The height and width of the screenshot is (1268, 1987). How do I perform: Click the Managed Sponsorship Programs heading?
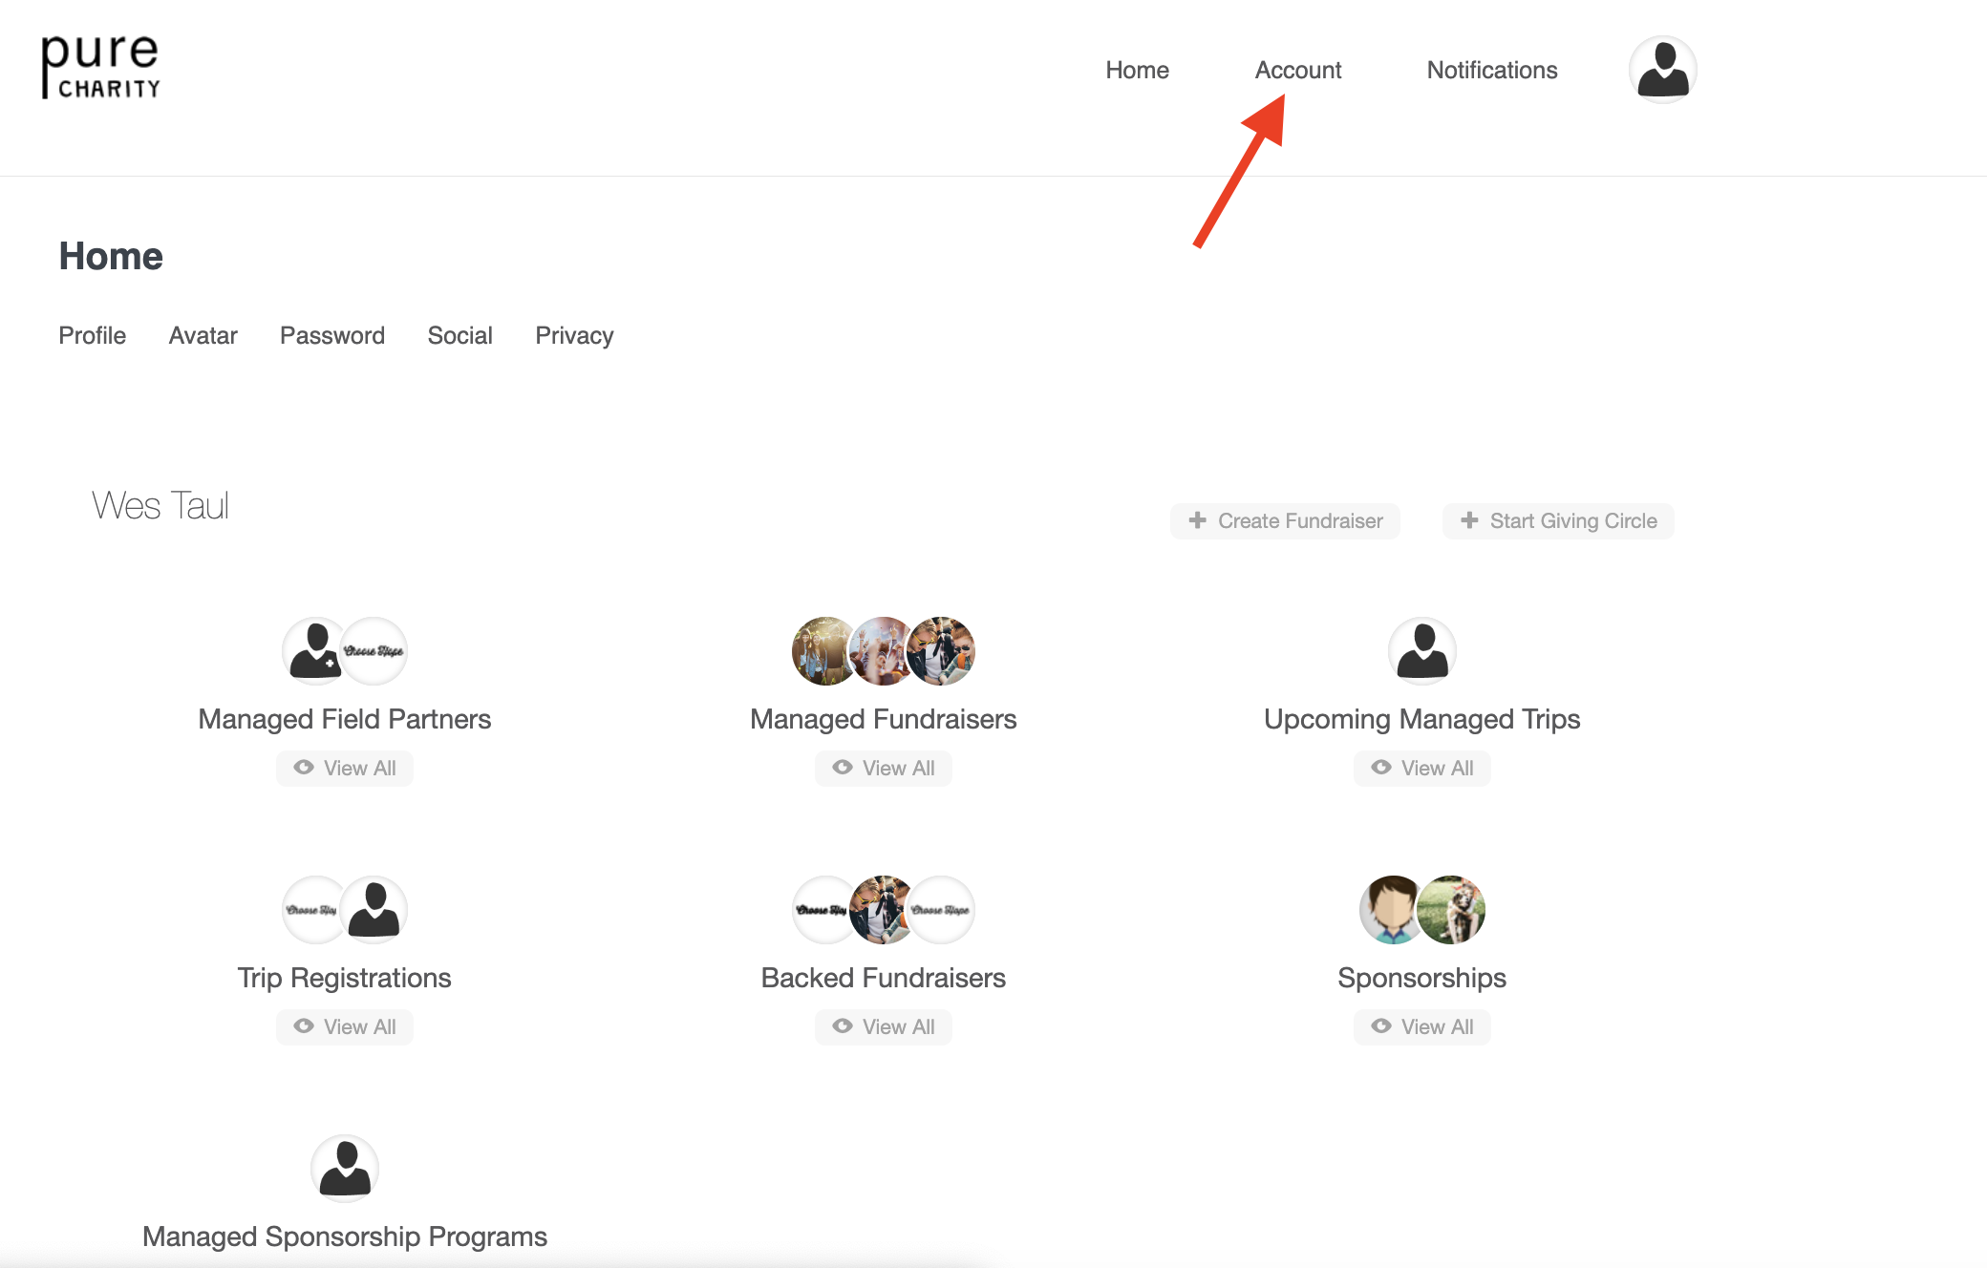pyautogui.click(x=345, y=1236)
